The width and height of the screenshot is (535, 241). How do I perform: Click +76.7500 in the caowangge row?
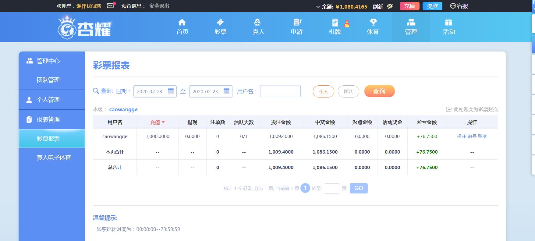tap(427, 136)
